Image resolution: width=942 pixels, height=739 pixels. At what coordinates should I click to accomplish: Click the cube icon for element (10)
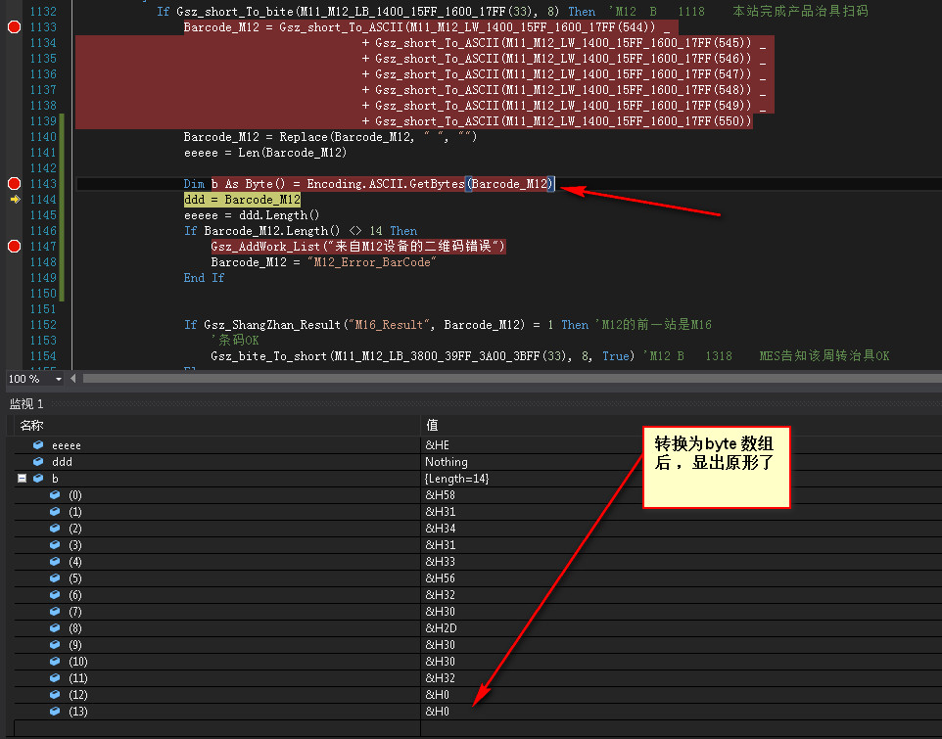55,661
